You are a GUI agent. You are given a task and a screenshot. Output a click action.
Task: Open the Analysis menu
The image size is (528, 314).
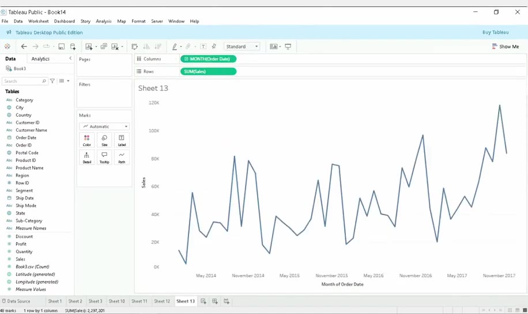[x=103, y=21]
